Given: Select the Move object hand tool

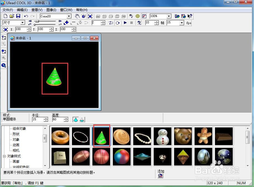Looking at the screenshot, I should [x=77, y=16].
